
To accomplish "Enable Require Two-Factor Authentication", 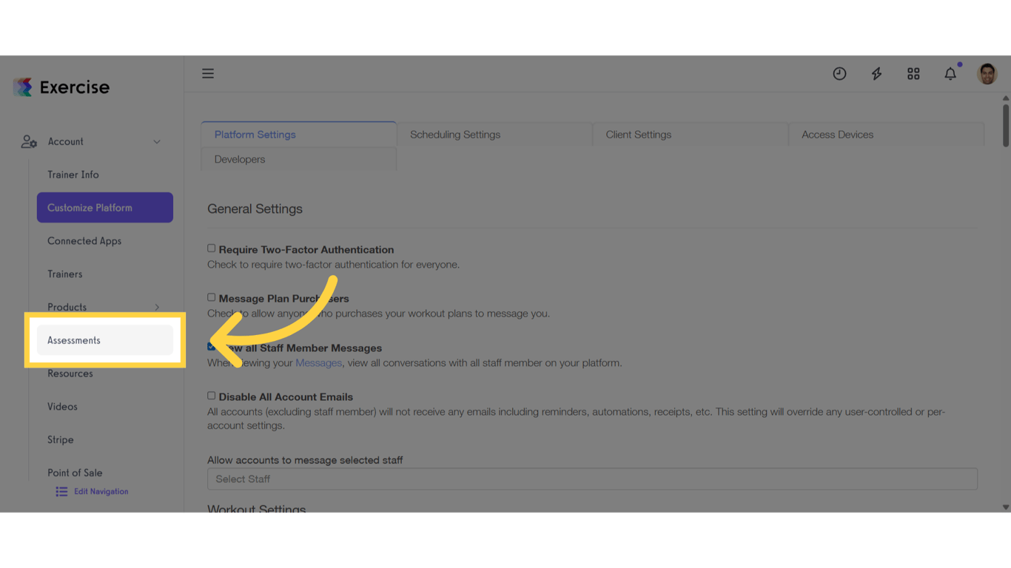I will tap(211, 248).
